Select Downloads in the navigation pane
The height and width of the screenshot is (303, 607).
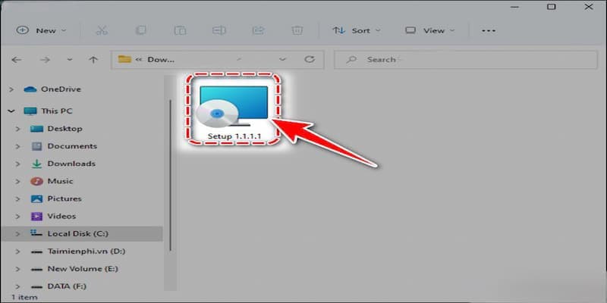point(71,164)
